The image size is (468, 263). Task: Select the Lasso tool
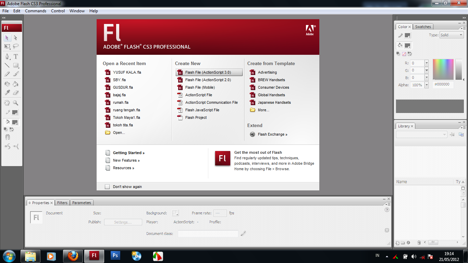click(16, 46)
